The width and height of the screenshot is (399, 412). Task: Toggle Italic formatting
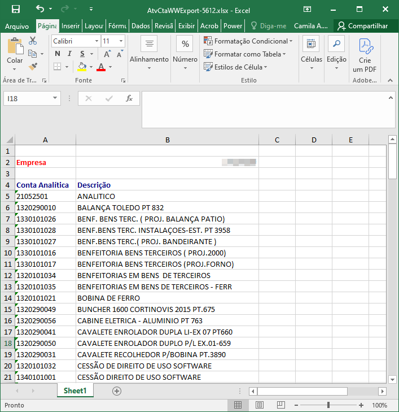click(x=69, y=54)
